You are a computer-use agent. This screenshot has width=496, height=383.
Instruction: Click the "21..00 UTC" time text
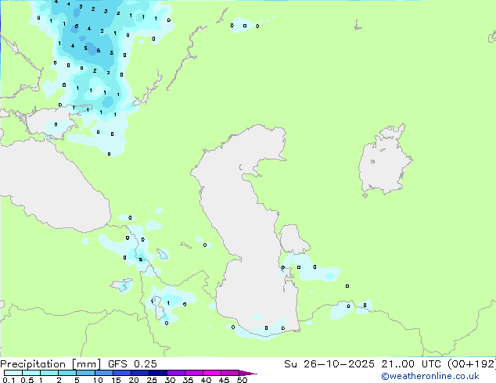coord(411,364)
